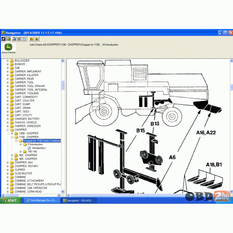Image resolution: width=233 pixels, height=233 pixels.
Task: Click the folder up-level arrow icon
Action: click(x=31, y=39)
